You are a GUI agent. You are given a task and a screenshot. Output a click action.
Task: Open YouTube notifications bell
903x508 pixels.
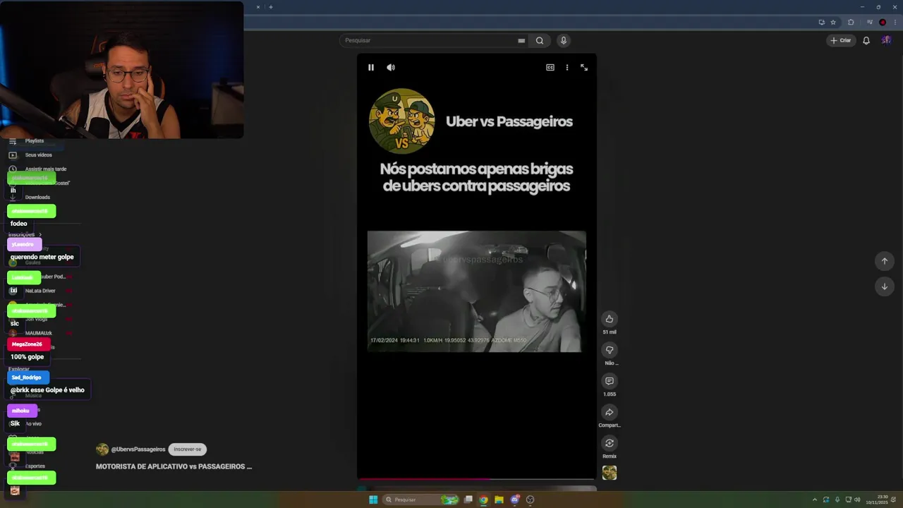pyautogui.click(x=866, y=40)
